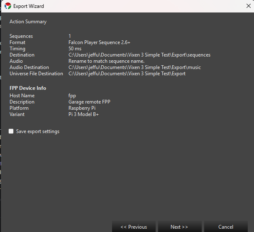Click the Timing label

[x=17, y=49]
